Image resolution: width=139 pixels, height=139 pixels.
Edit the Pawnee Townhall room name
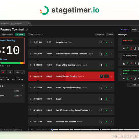27,30
